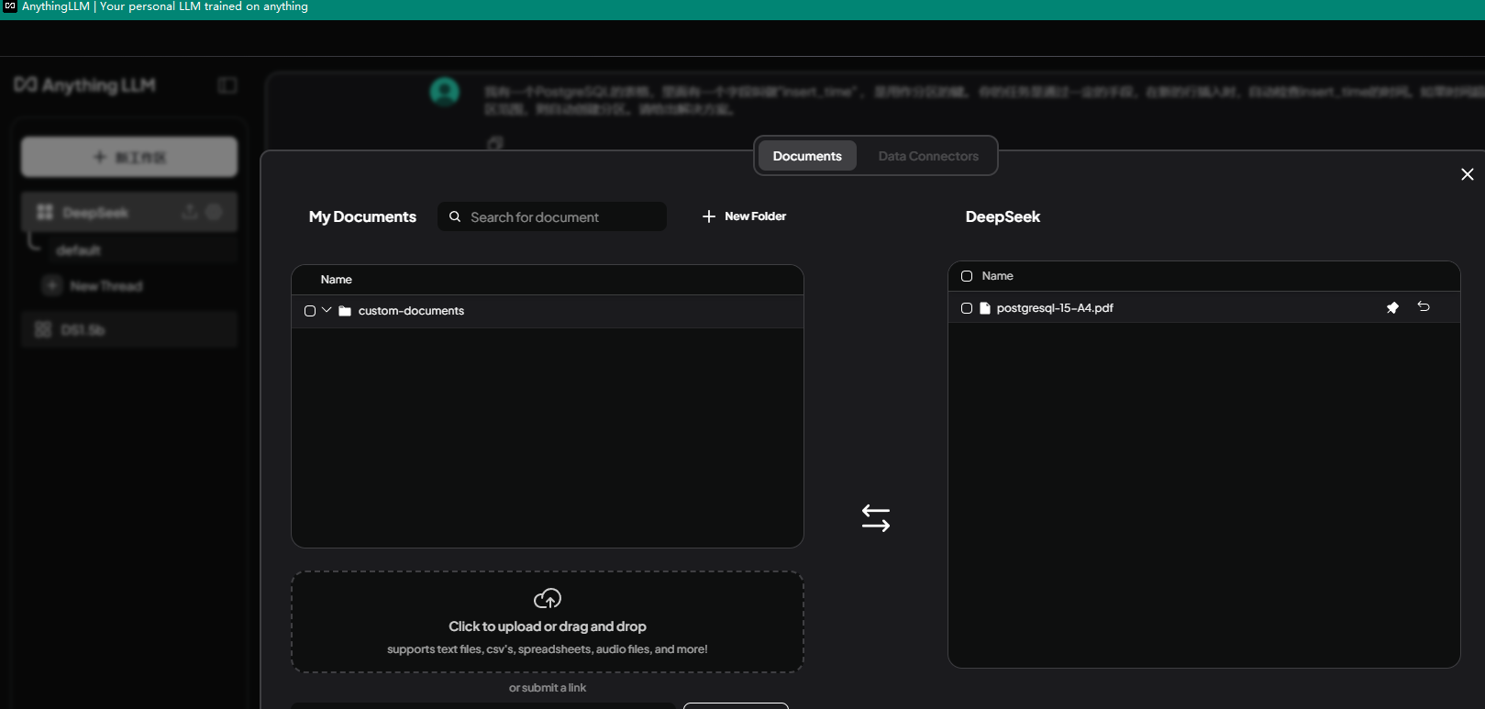Tick the custom-documents folder checkbox
The width and height of the screenshot is (1485, 709).
310,311
